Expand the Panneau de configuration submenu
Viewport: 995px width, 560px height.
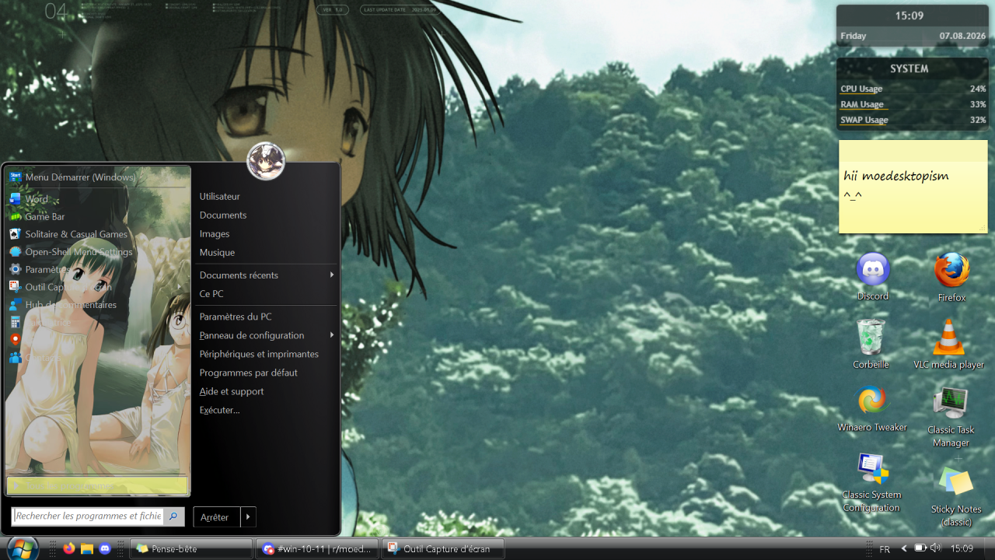(266, 335)
